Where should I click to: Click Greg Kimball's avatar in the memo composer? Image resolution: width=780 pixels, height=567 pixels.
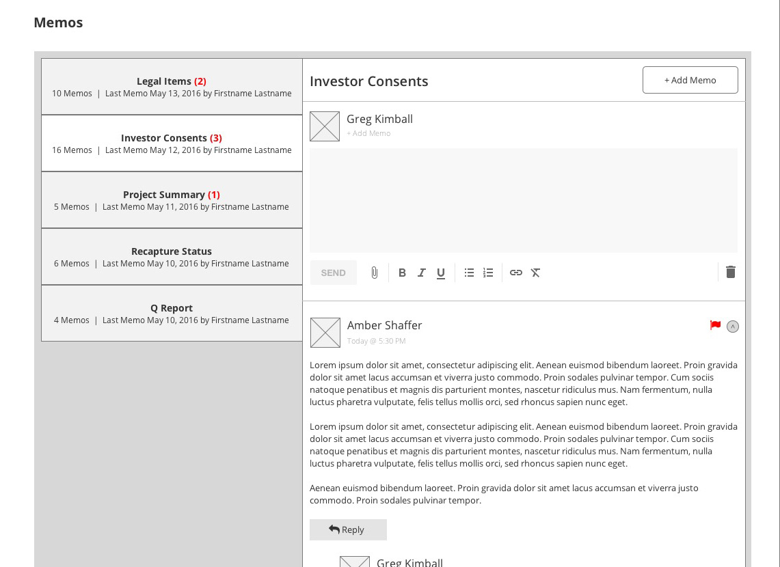[x=325, y=126]
